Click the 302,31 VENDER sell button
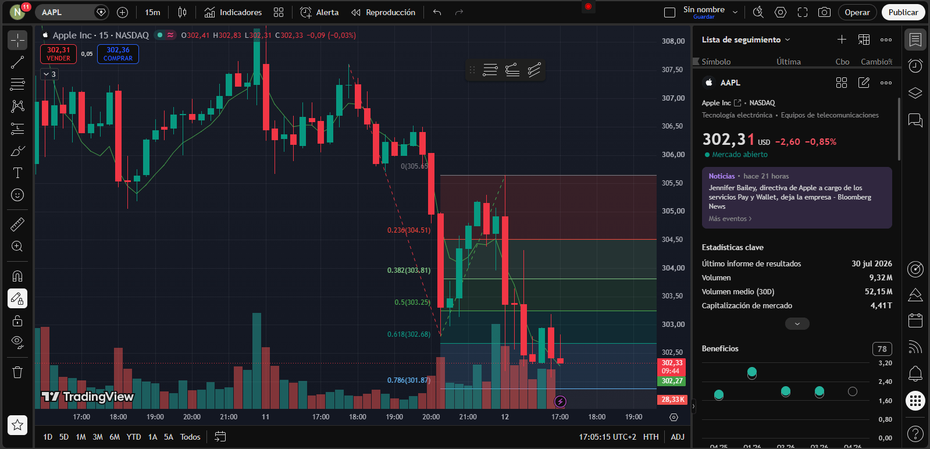Image resolution: width=930 pixels, height=449 pixels. [x=58, y=54]
